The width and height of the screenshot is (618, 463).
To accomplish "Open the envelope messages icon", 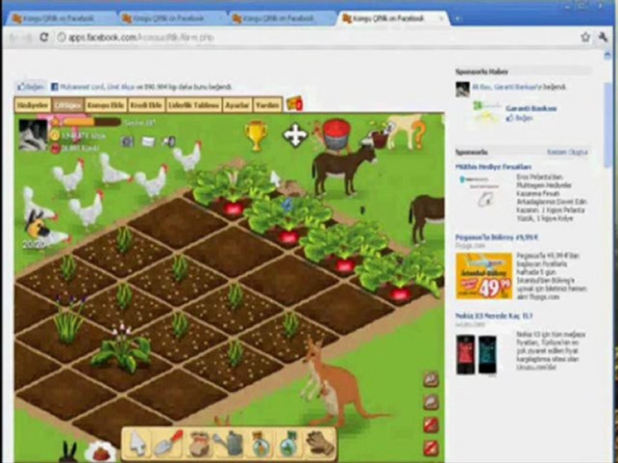I will pos(148,141).
